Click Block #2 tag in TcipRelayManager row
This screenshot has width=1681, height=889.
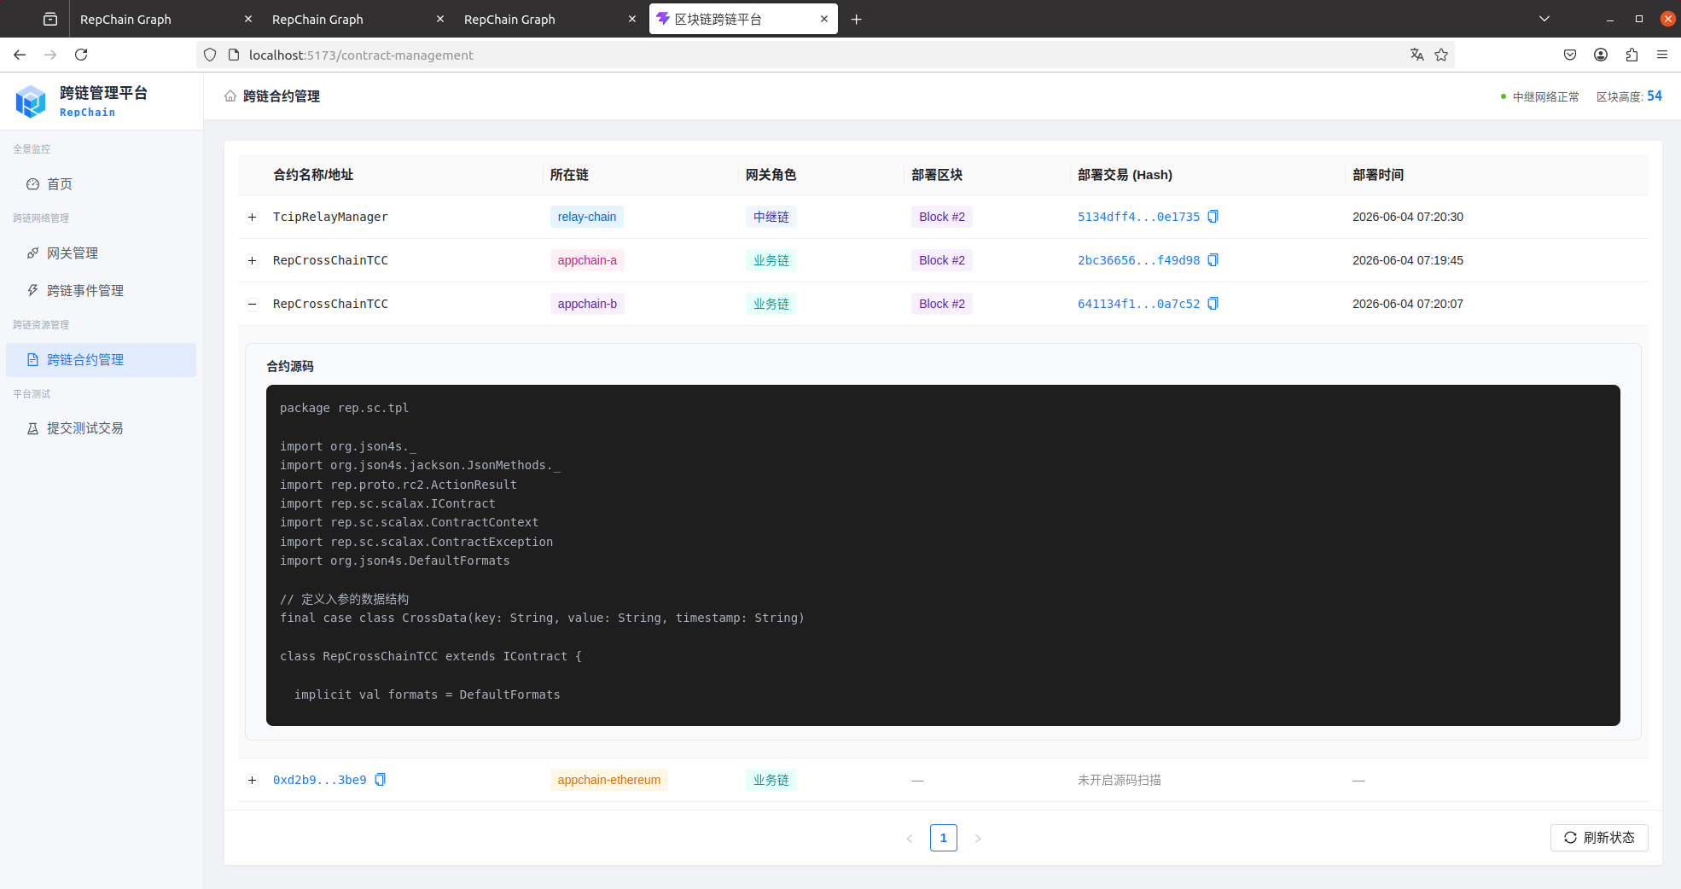click(x=942, y=217)
